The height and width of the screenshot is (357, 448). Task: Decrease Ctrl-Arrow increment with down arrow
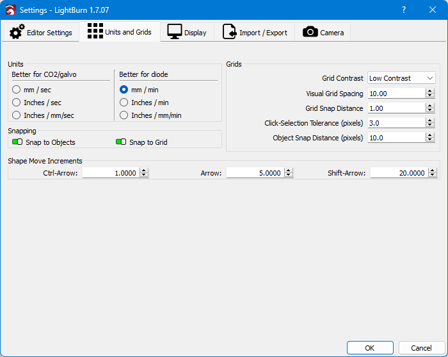[x=144, y=175]
